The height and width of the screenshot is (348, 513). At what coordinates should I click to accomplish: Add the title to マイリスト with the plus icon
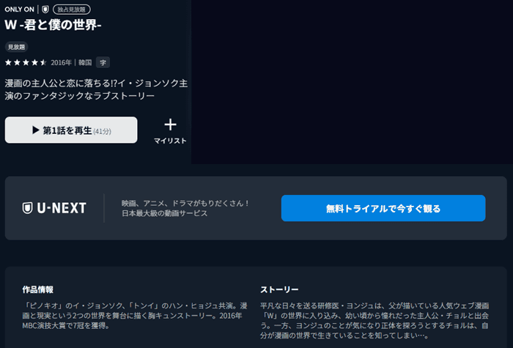point(170,131)
